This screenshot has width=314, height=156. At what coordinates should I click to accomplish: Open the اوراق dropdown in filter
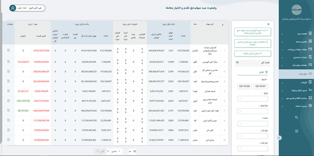(252, 99)
